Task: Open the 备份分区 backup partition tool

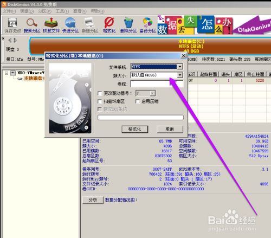Action: click(x=148, y=25)
